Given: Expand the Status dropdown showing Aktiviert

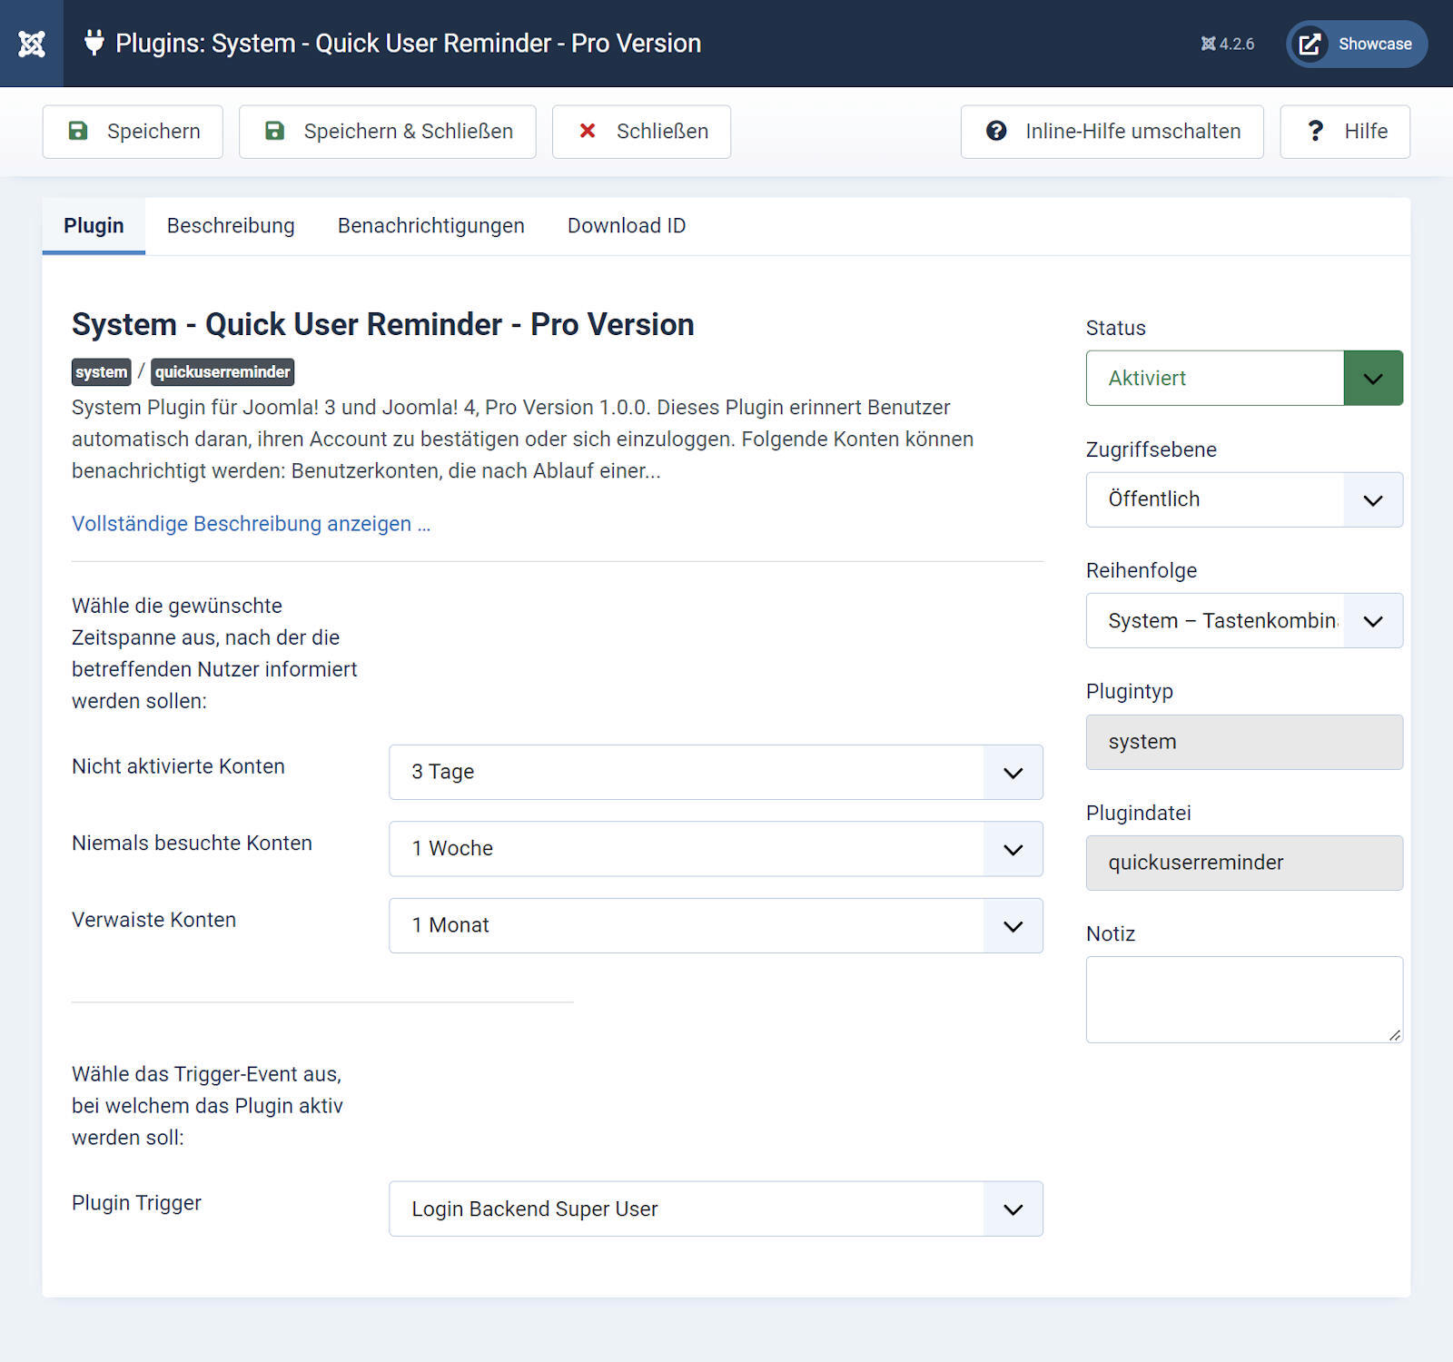Looking at the screenshot, I should click(1243, 378).
